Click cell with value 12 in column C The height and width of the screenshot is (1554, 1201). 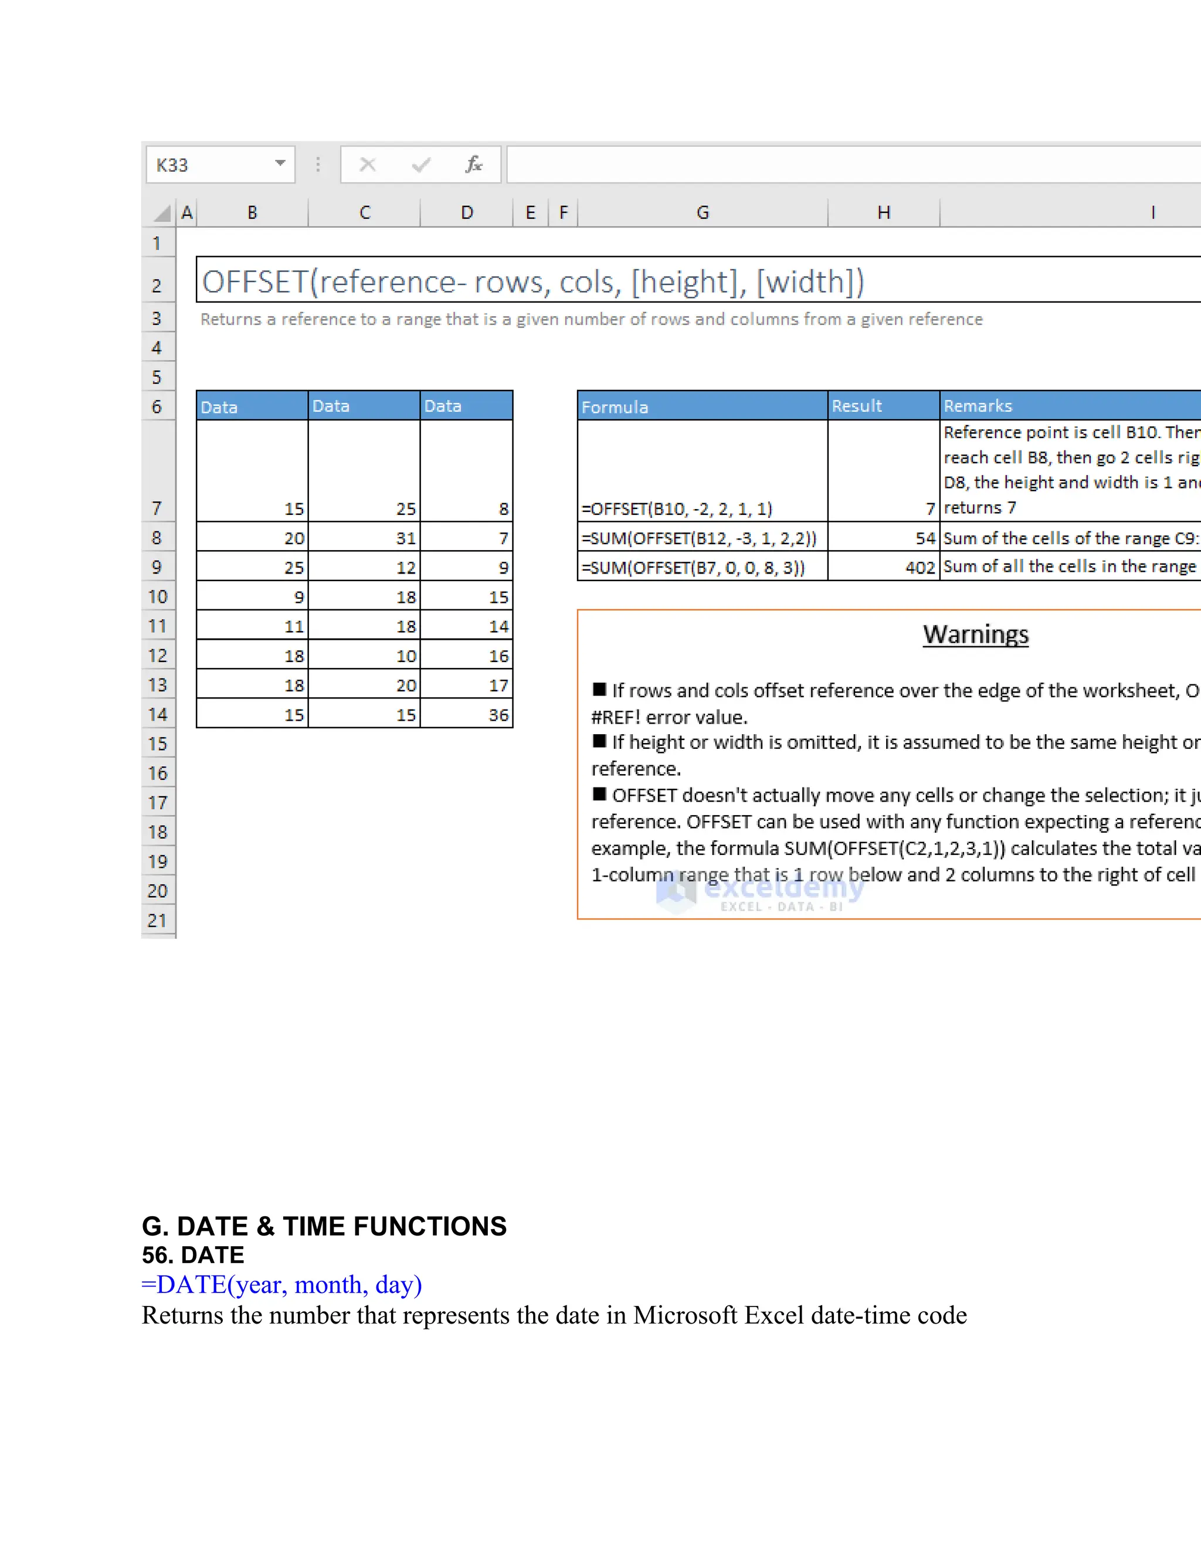click(364, 567)
